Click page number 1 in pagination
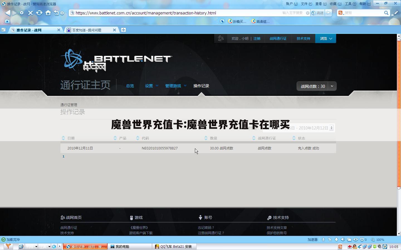401x250 pixels. 63,156
